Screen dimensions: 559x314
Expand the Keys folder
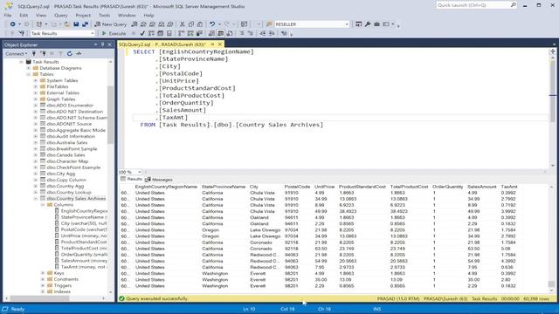(x=43, y=273)
